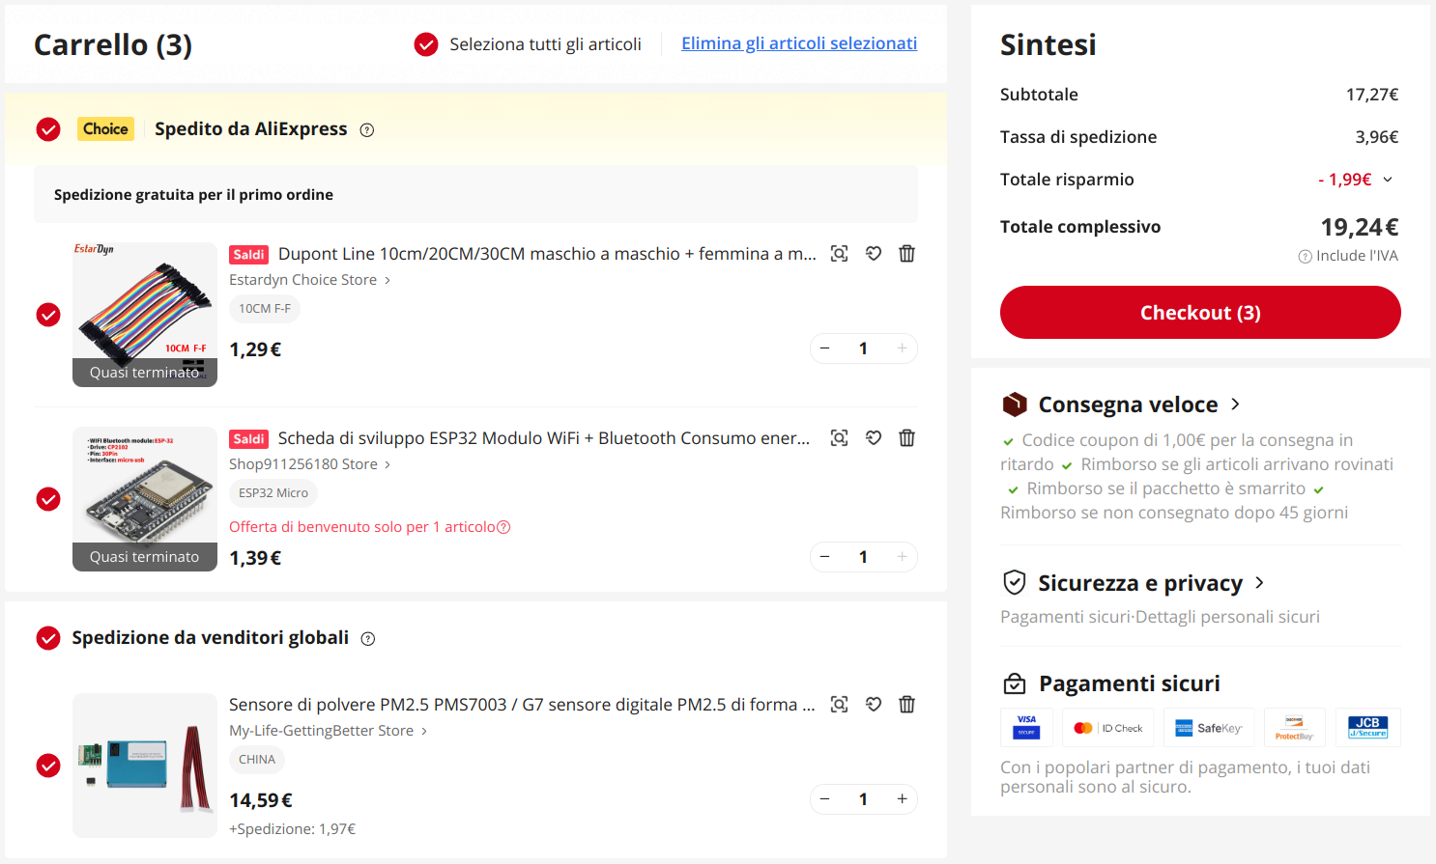This screenshot has height=864, width=1436.
Task: Open the Dupont Line product title
Action: [x=547, y=254]
